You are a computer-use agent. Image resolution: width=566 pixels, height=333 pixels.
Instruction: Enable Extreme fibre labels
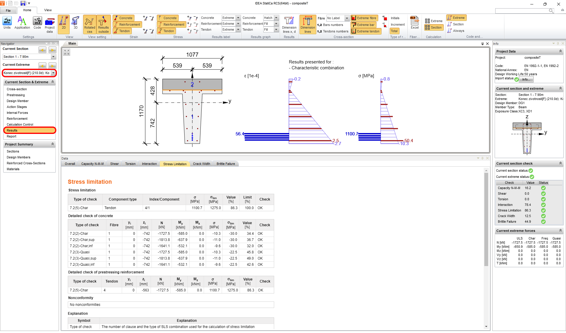[x=364, y=18]
